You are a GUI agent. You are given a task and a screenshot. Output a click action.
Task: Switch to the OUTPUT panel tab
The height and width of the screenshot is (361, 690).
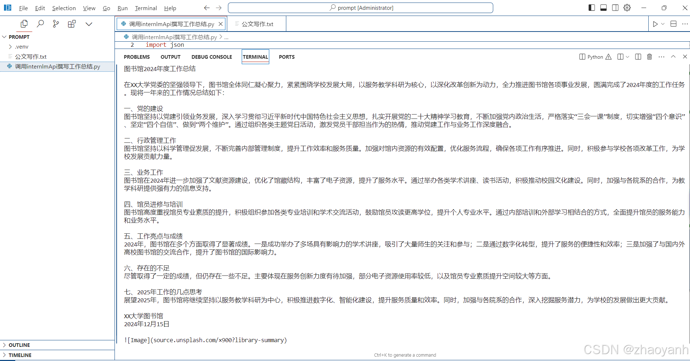tap(170, 57)
